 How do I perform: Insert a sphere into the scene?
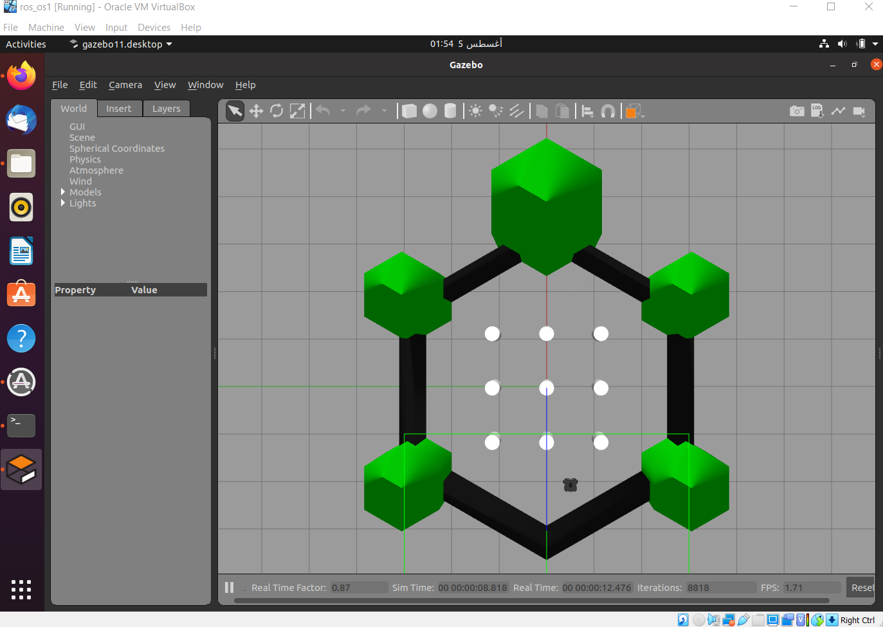(x=430, y=111)
